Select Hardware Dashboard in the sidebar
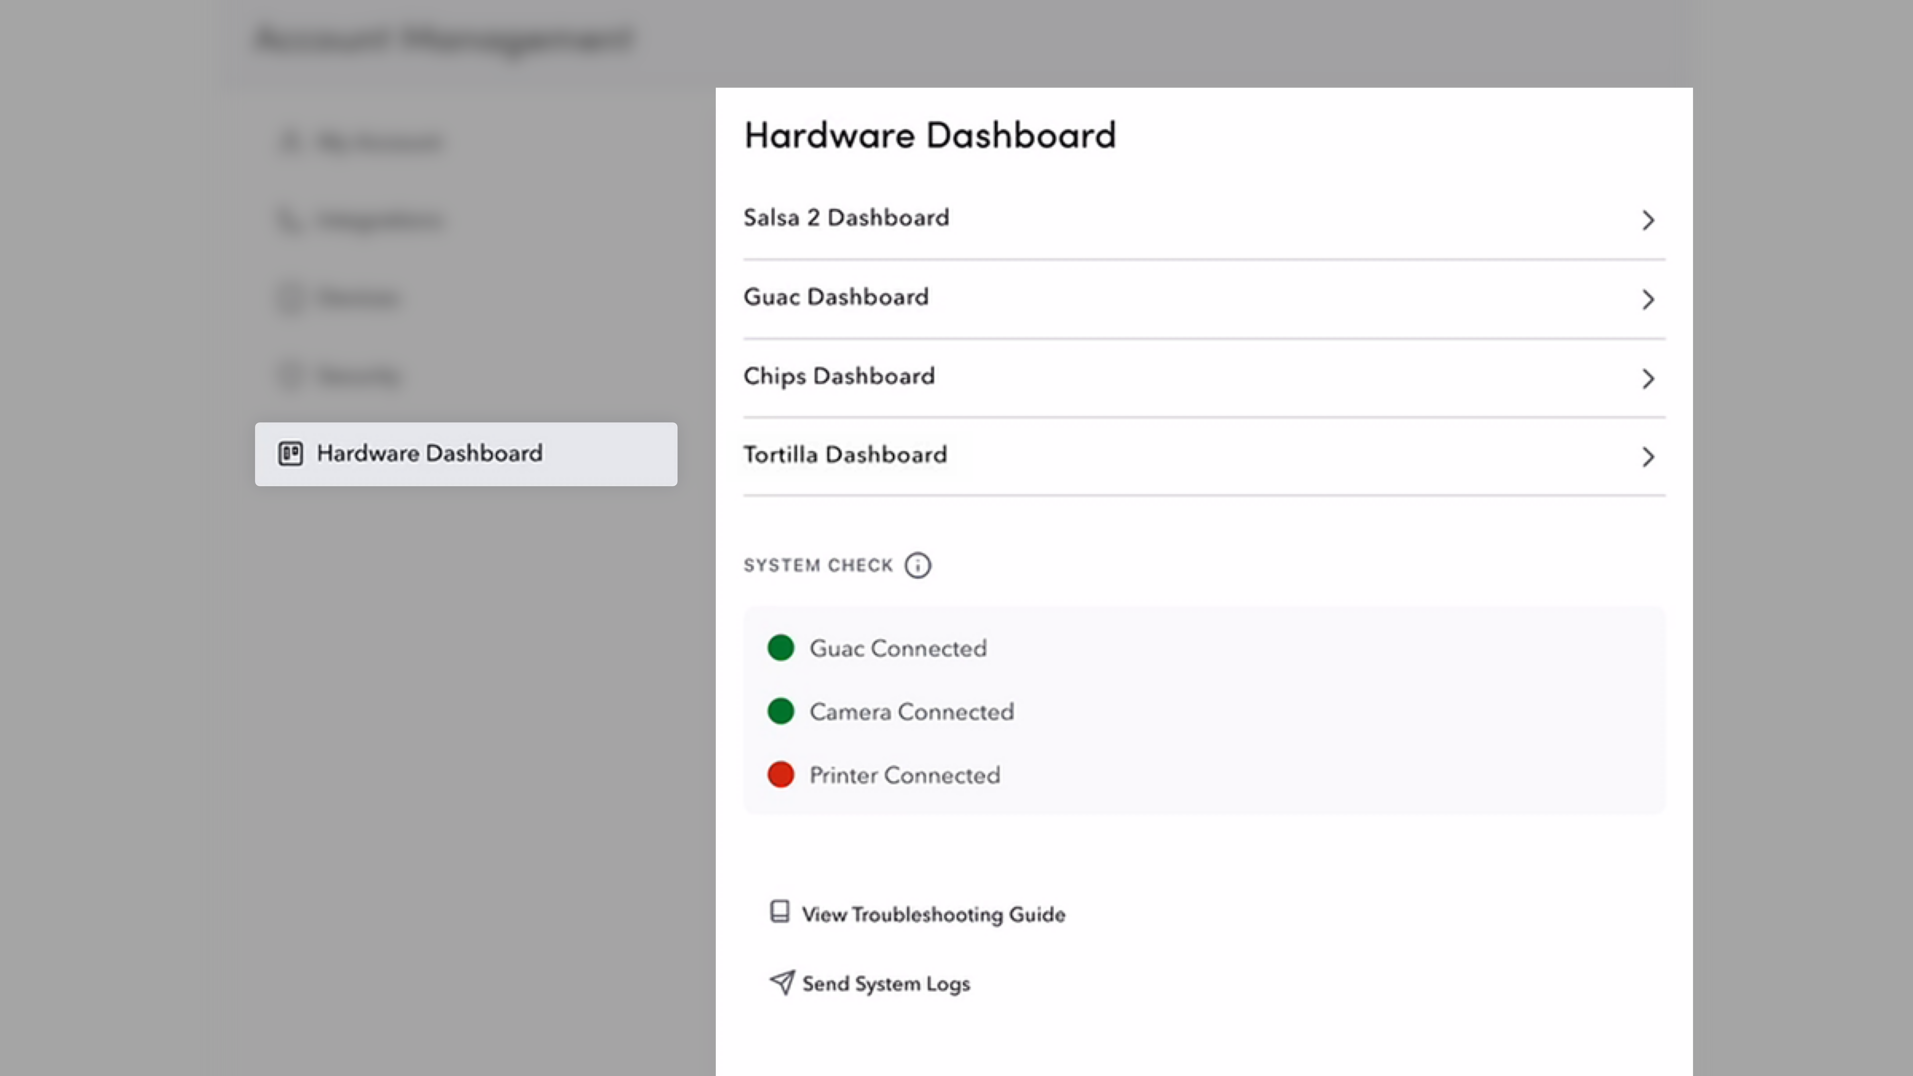1913x1076 pixels. (465, 454)
